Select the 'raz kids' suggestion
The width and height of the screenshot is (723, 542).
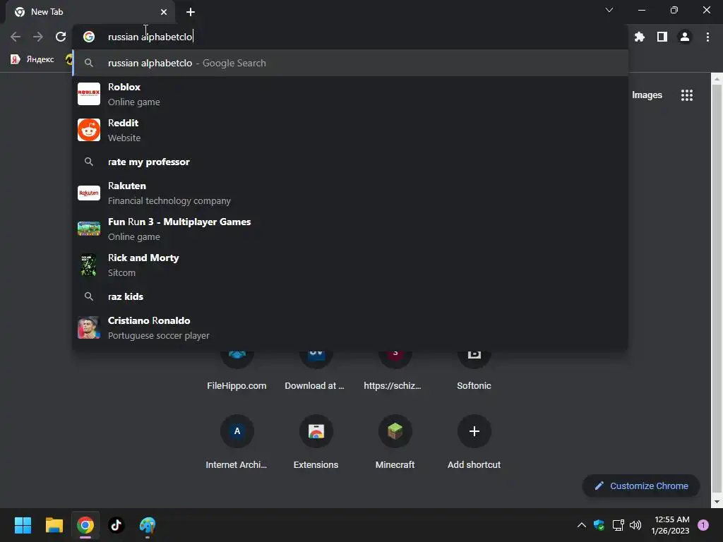(350, 296)
